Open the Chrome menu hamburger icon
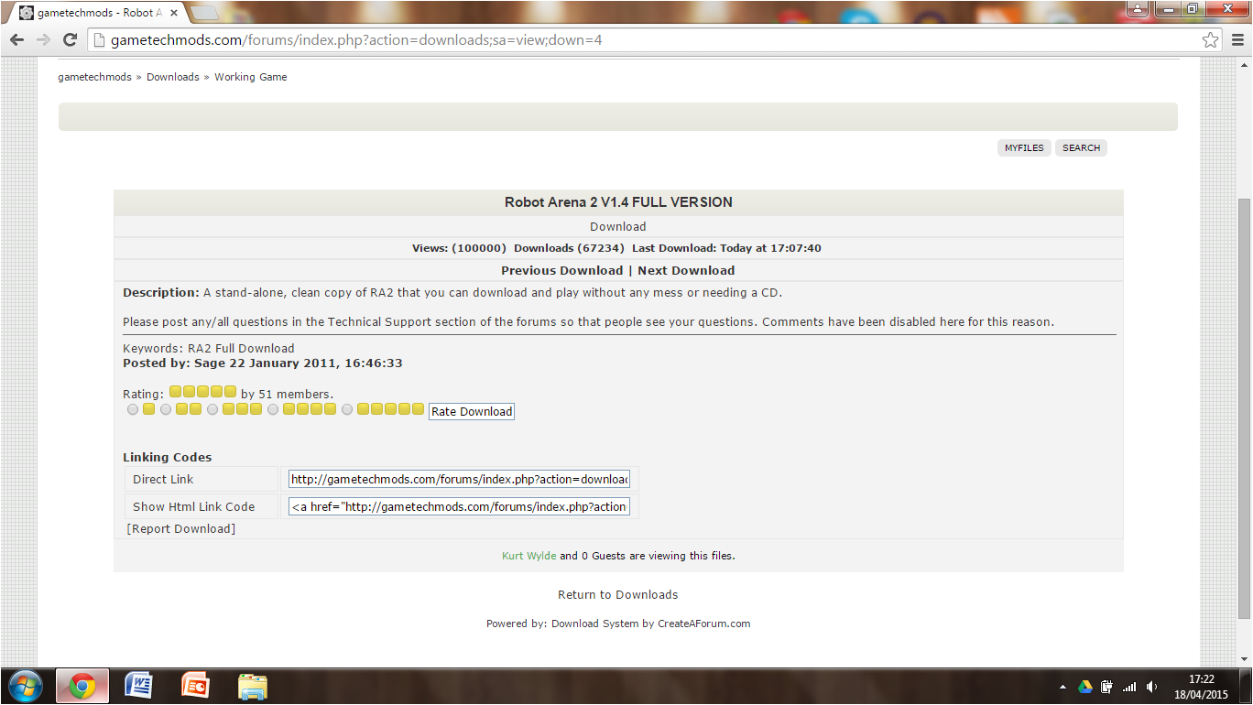Viewport: 1253px width, 705px height. pos(1237,40)
